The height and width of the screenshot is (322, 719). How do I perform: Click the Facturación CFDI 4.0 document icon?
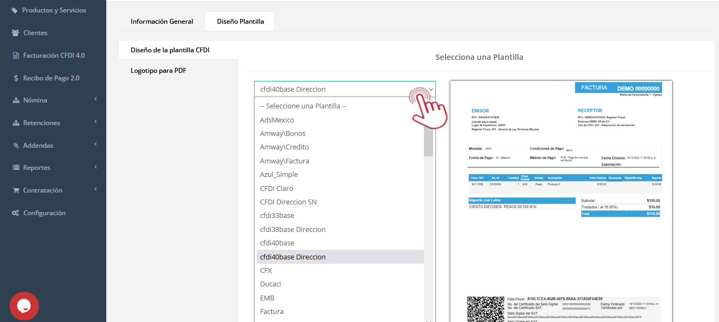coord(16,56)
